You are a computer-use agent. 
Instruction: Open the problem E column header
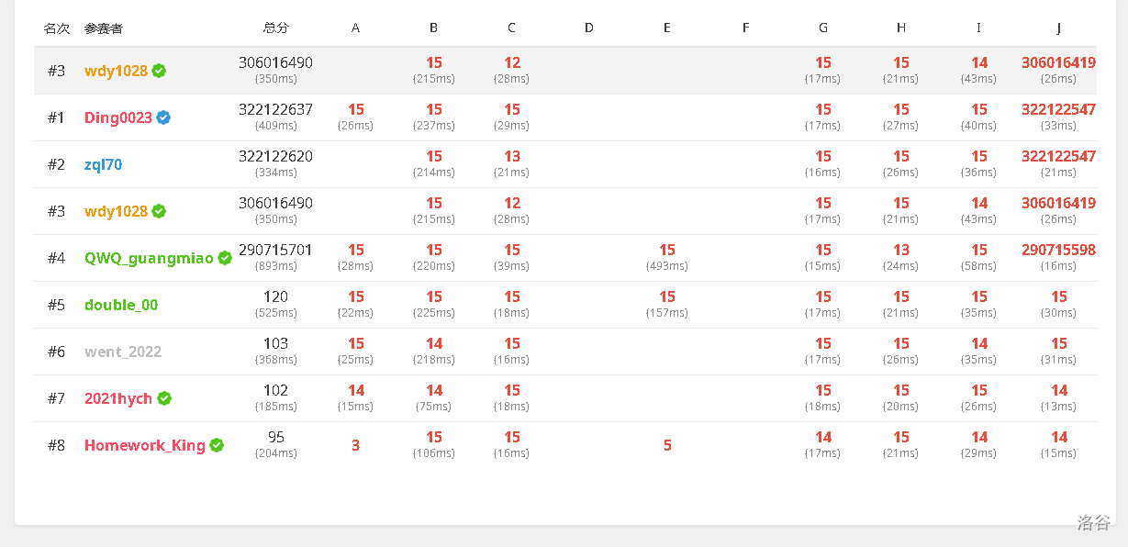[x=666, y=28]
